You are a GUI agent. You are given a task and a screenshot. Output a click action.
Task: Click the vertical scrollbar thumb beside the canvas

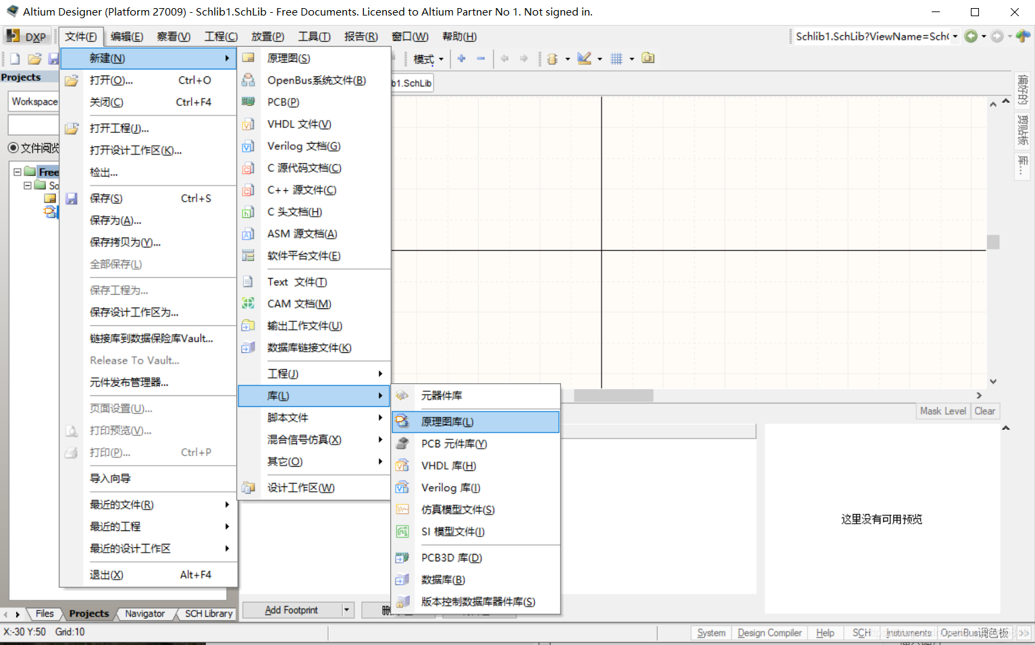[993, 242]
